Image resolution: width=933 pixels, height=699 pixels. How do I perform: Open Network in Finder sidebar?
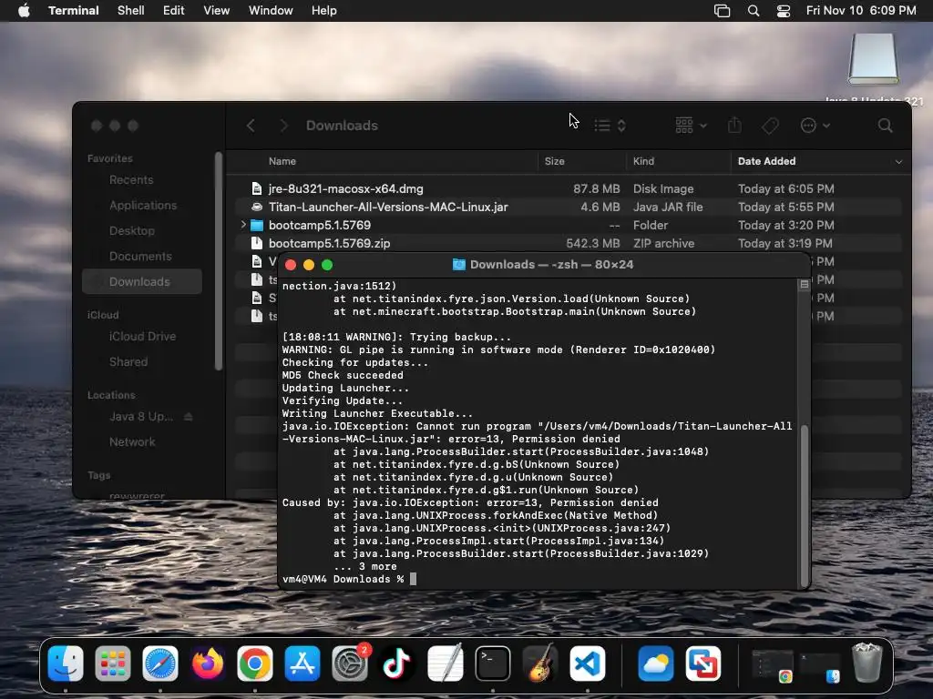click(x=132, y=442)
